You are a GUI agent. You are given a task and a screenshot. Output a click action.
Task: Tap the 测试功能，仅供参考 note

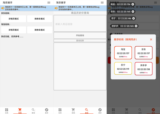(12, 36)
